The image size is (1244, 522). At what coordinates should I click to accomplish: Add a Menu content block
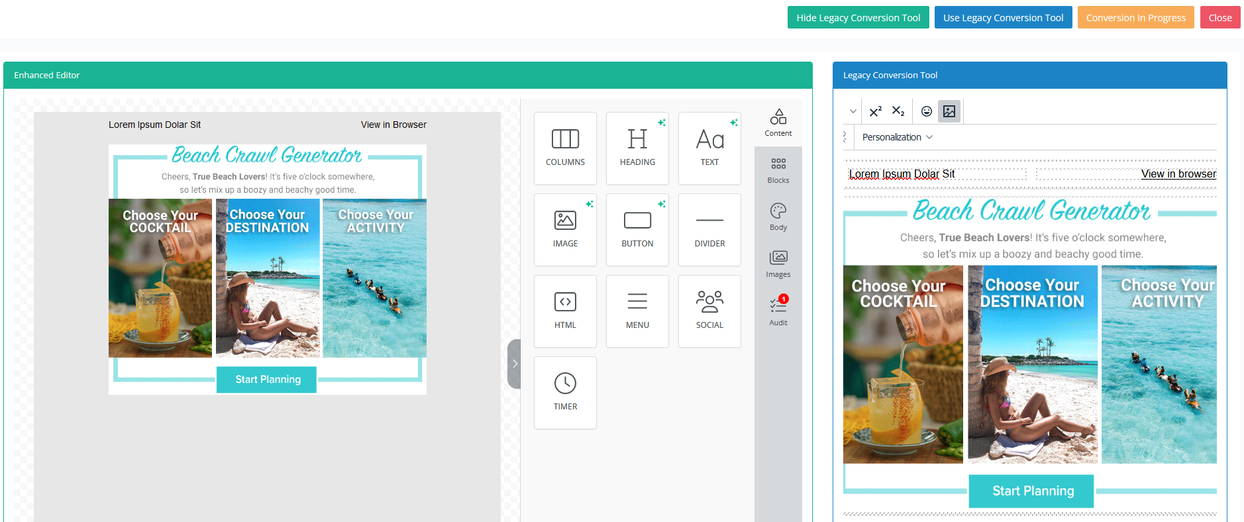[x=637, y=311]
